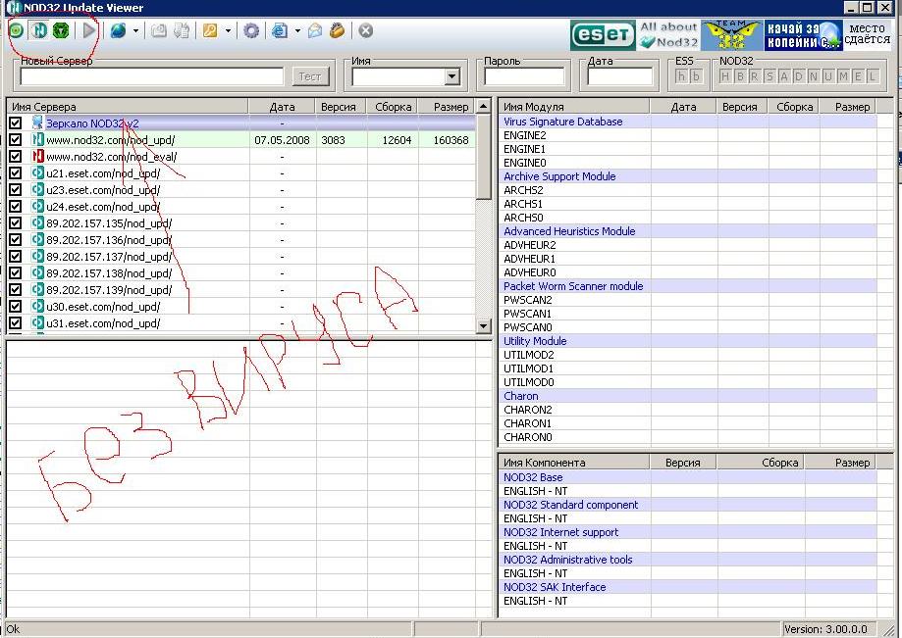Image resolution: width=902 pixels, height=638 pixels.
Task: Select the Virus Signature Database module row
Action: click(687, 122)
